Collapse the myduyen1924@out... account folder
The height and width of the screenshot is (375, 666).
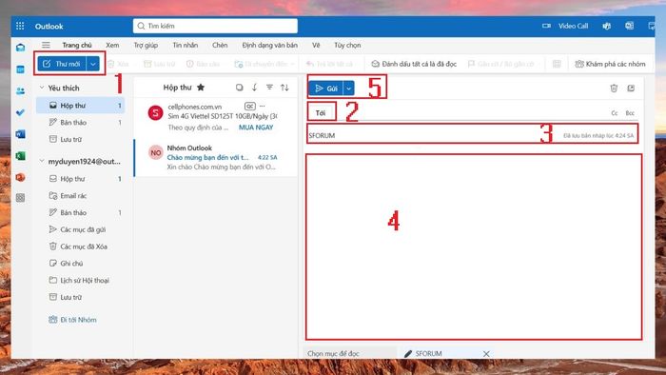coord(42,161)
